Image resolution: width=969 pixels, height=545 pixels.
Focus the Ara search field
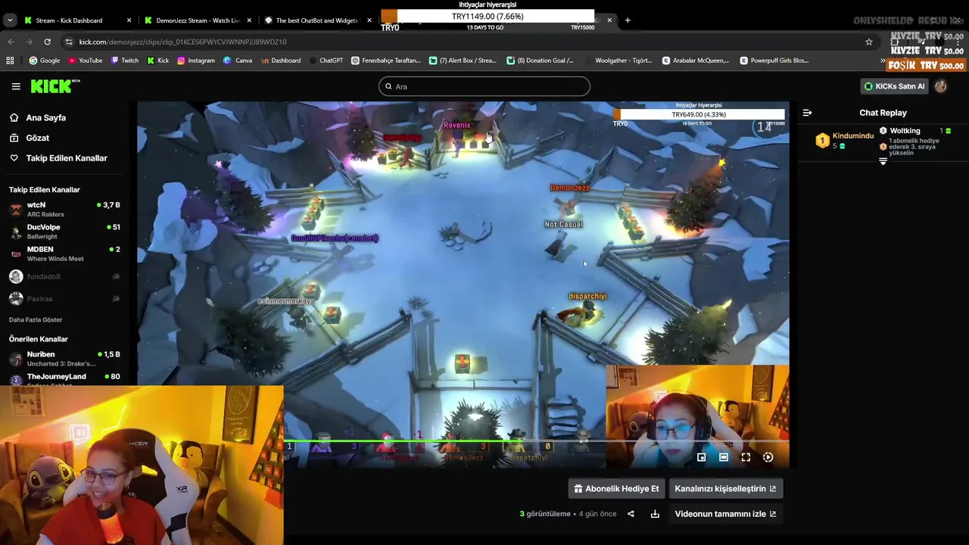coord(484,86)
